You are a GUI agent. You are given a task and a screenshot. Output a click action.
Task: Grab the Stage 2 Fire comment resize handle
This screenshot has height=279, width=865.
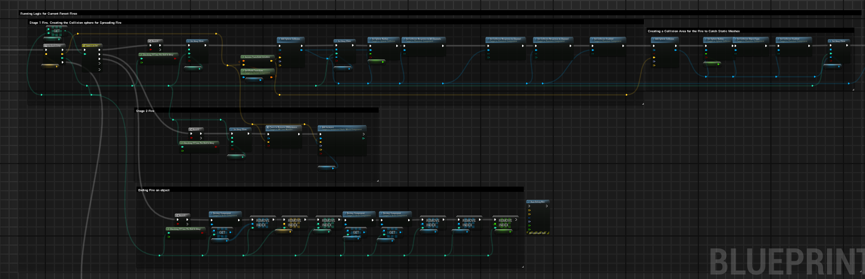pos(377,181)
